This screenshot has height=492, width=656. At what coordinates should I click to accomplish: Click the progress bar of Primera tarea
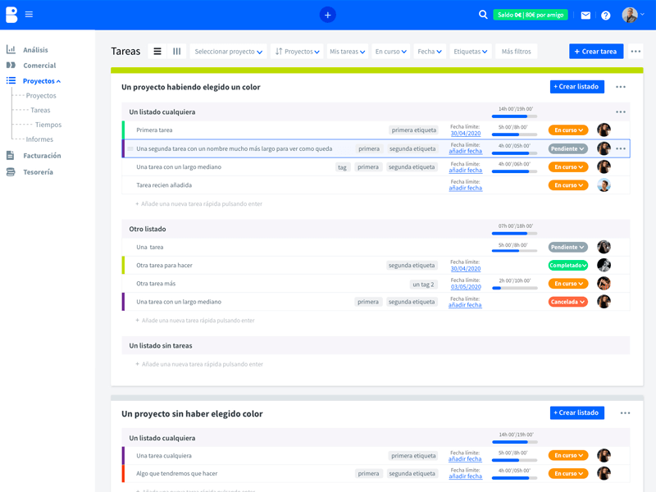click(514, 134)
